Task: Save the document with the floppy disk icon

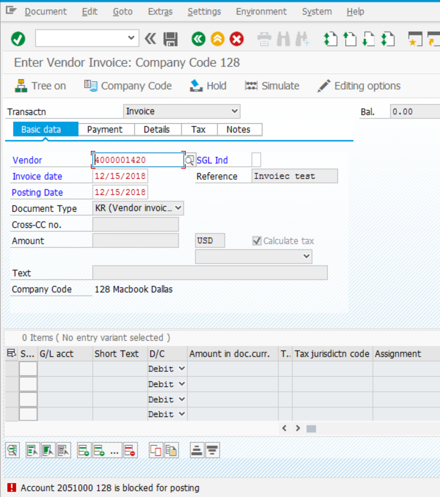Action: point(171,39)
